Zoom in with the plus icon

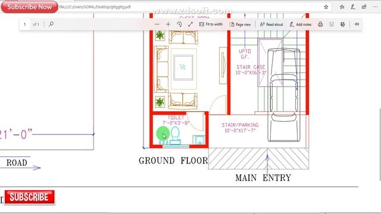[x=168, y=24]
